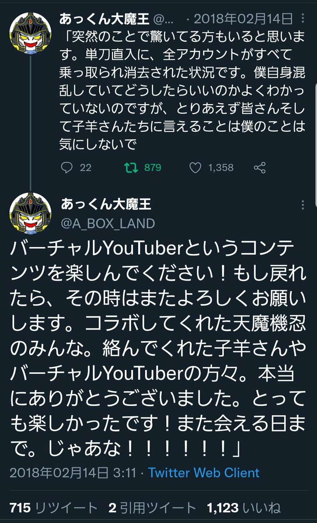317x523 pixels.
Task: Click the first tweet's あっくん大魔王 name
Action: 105,19
